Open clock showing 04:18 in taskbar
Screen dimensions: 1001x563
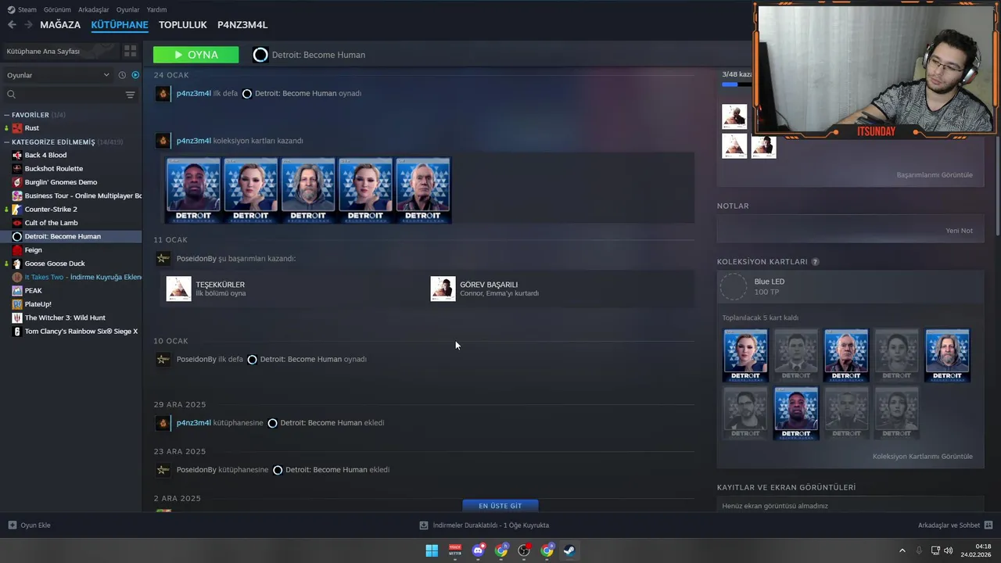pos(977,550)
